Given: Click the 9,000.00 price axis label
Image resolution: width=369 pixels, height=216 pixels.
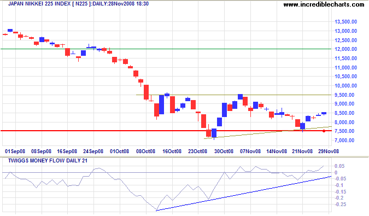Looking at the screenshot, I should point(344,104).
